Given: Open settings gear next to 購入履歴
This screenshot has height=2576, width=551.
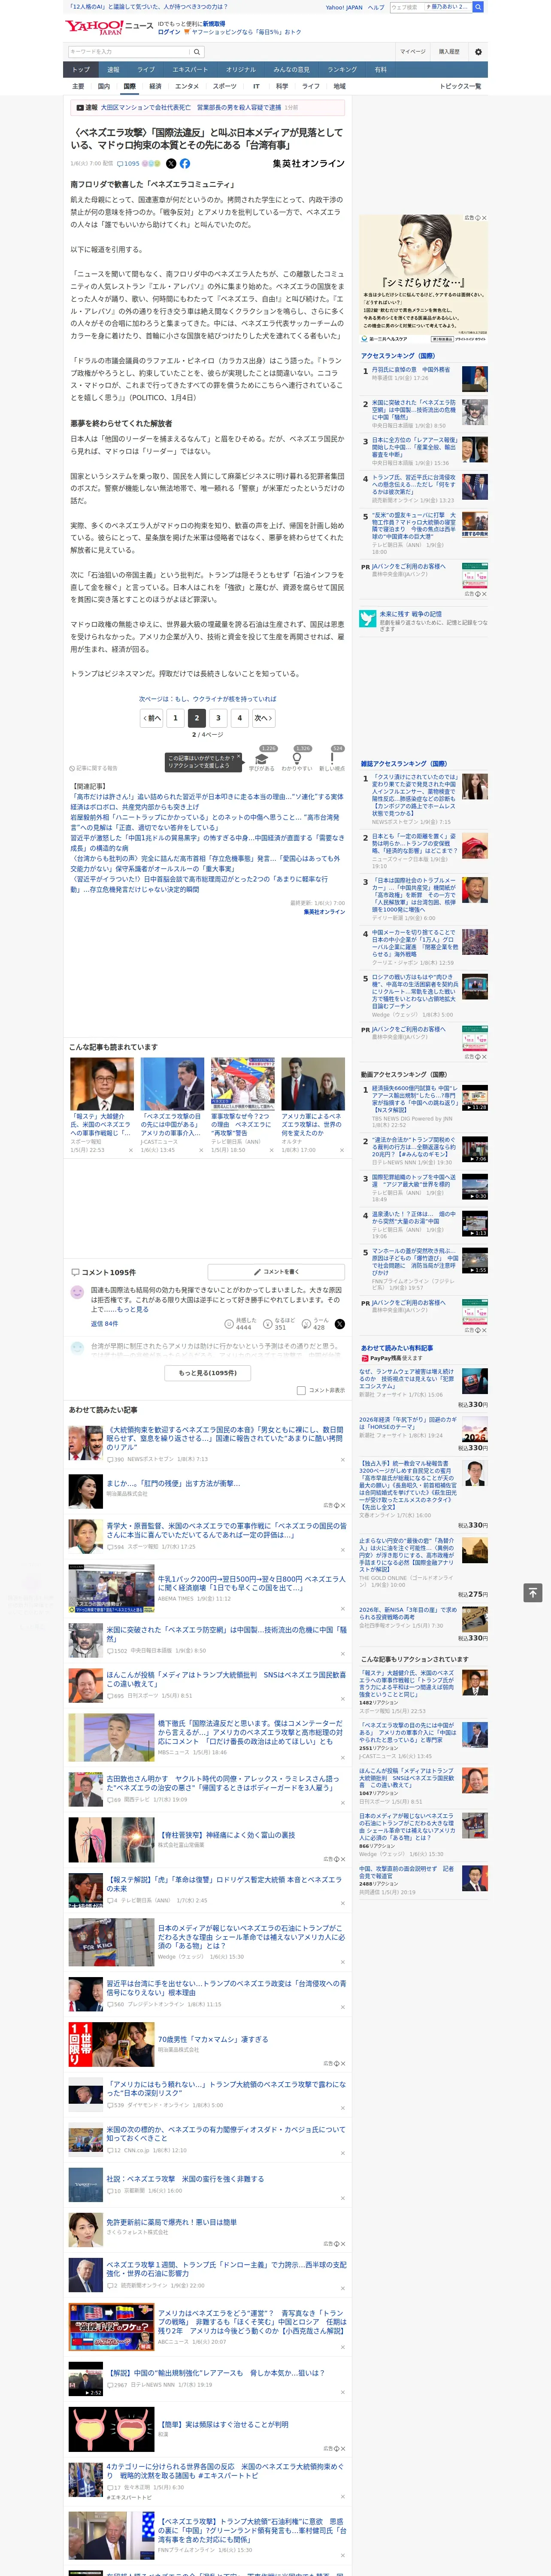Looking at the screenshot, I should tap(478, 52).
